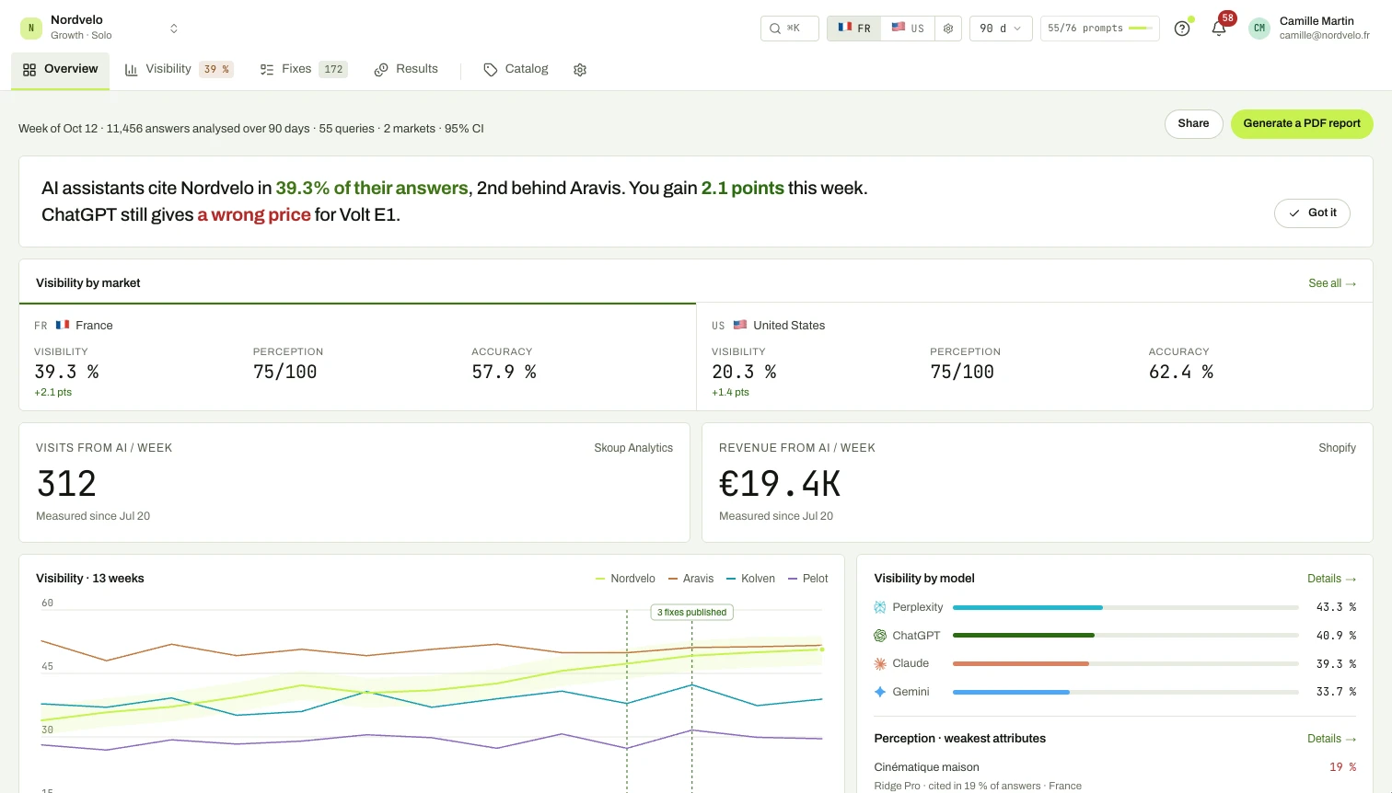The image size is (1392, 793).
Task: Open the Fixes tab
Action: coord(304,70)
